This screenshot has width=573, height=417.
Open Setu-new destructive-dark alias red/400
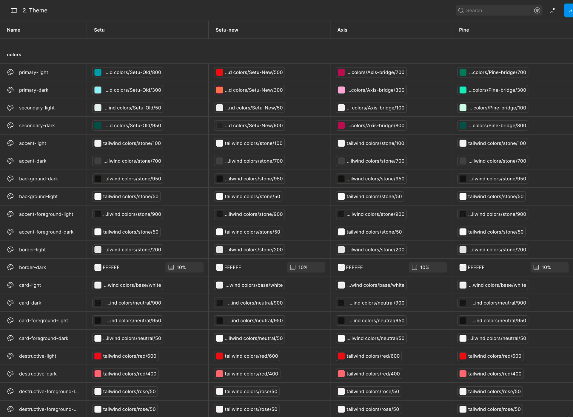tap(247, 374)
